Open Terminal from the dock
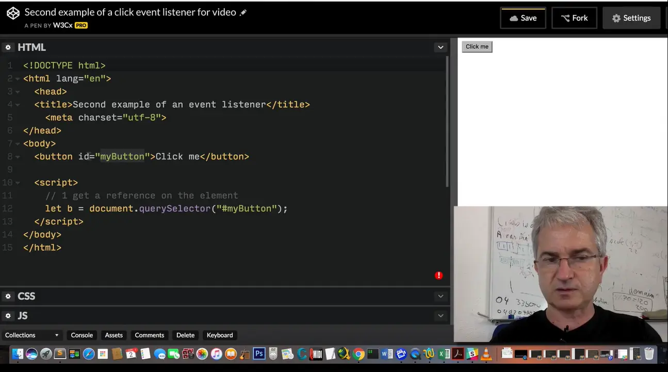668x372 pixels. (373, 354)
